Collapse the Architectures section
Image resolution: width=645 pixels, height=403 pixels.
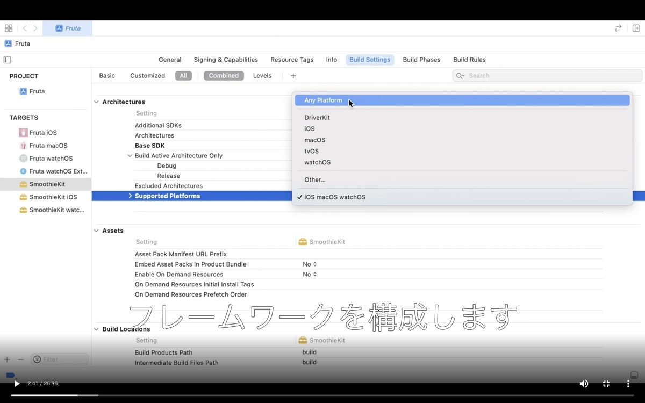(97, 102)
